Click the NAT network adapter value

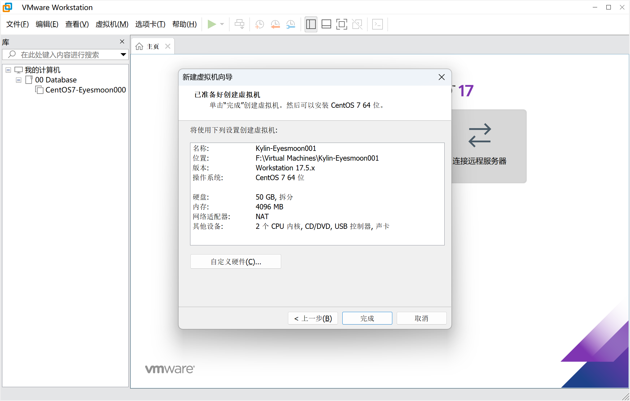tap(262, 216)
